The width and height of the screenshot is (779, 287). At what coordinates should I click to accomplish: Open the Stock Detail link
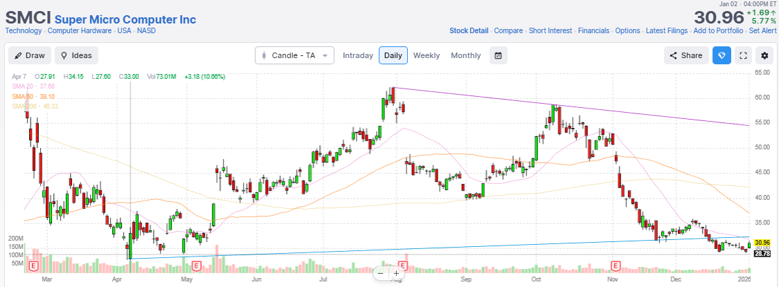click(469, 31)
